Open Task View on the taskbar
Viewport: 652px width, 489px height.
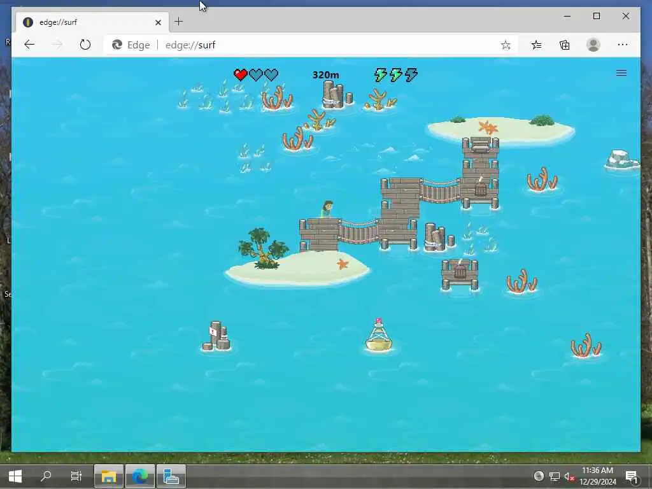[76, 476]
